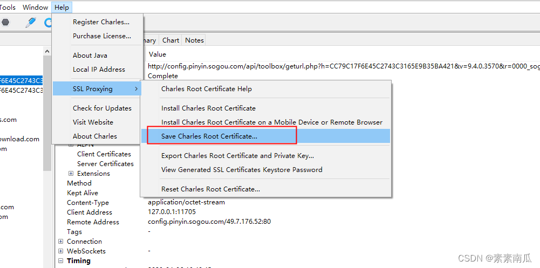Click the config.pinyin.sogou.com URL value
Screen dimensions: 540x268
coord(344,66)
